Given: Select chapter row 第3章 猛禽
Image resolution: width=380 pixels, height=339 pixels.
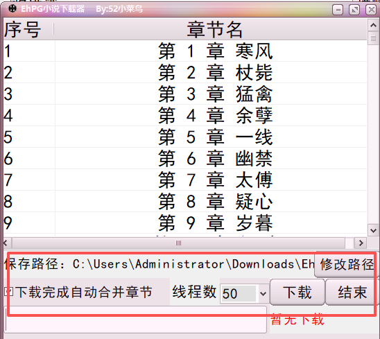Looking at the screenshot, I should [x=185, y=94].
